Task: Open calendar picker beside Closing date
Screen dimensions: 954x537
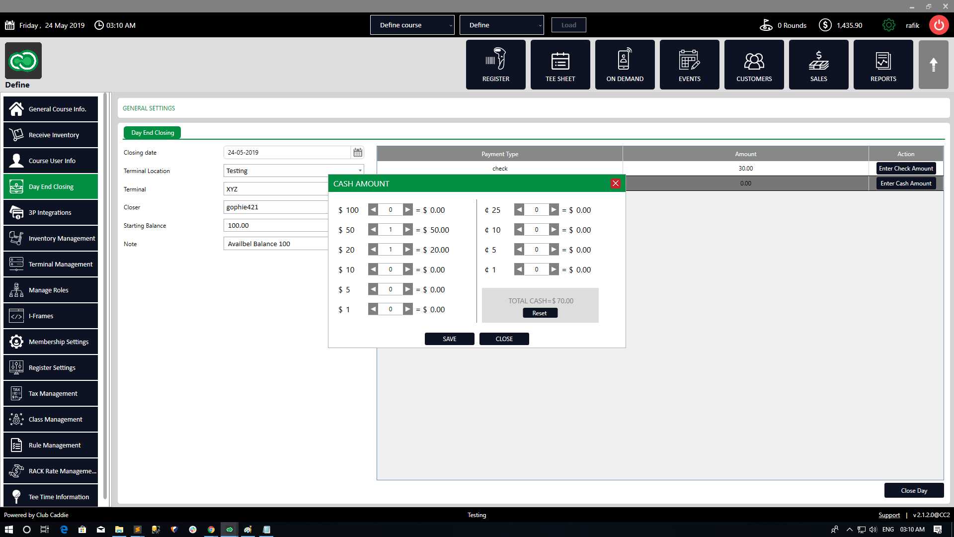Action: [358, 153]
